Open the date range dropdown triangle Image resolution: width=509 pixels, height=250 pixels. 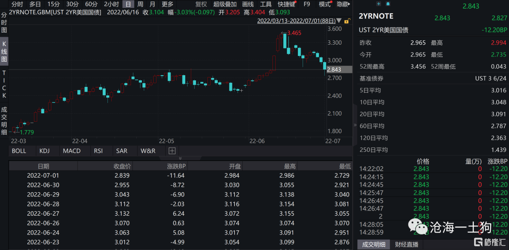tap(339, 21)
